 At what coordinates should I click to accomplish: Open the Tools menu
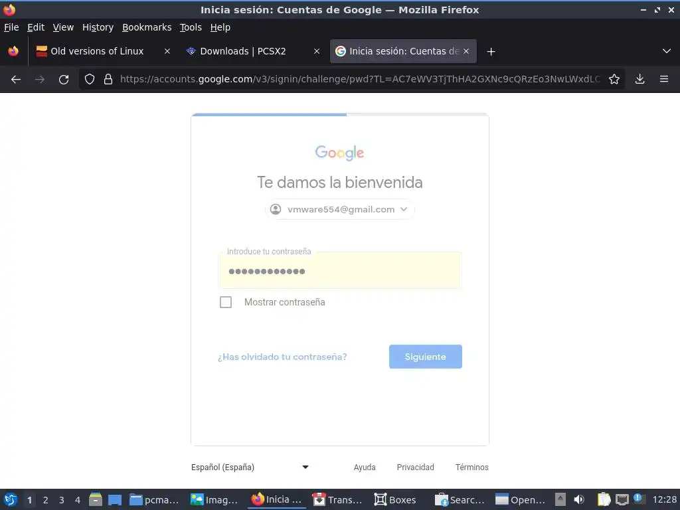pos(191,27)
